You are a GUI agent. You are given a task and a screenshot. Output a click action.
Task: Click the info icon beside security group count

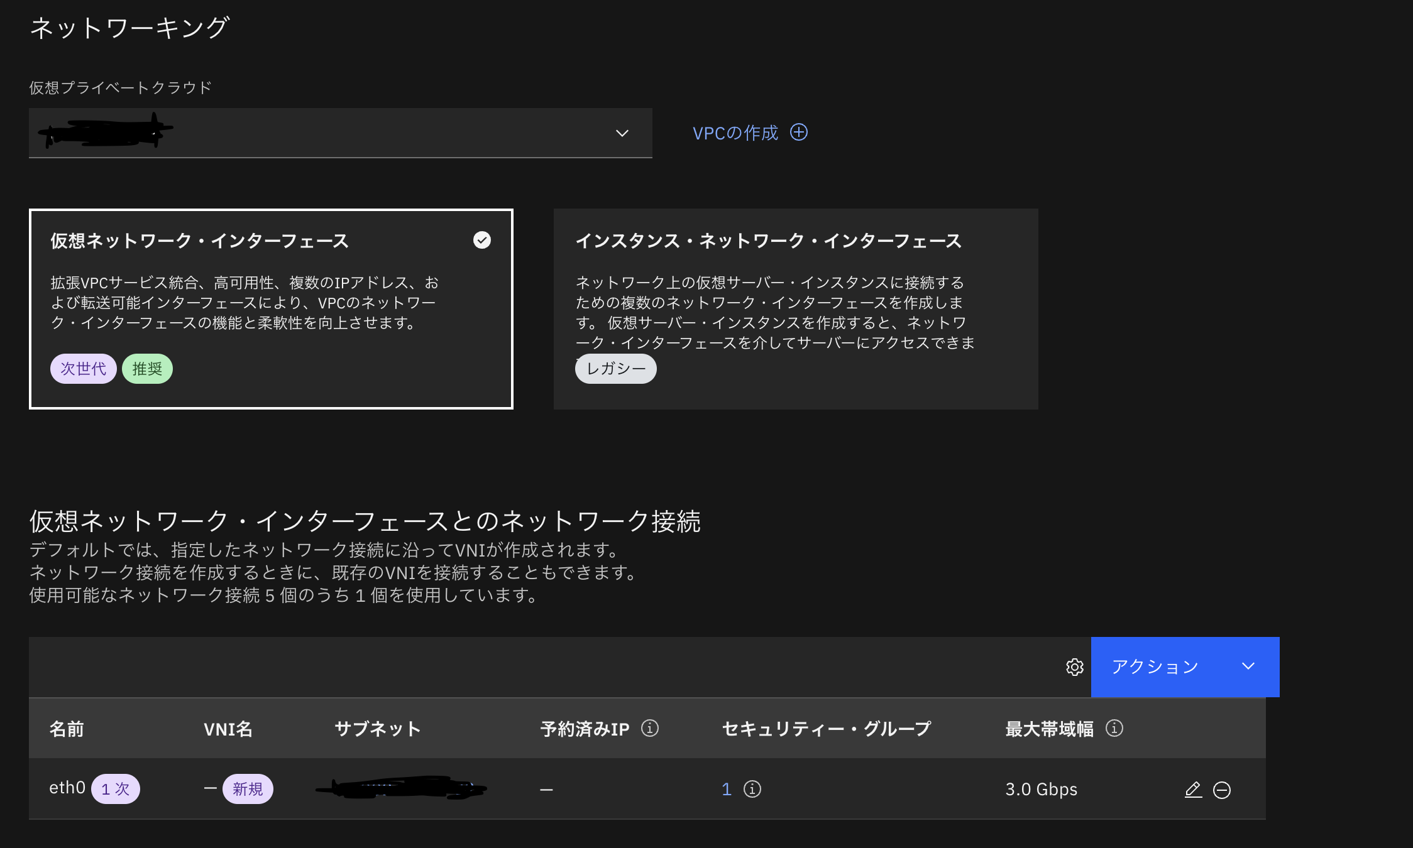click(x=752, y=789)
